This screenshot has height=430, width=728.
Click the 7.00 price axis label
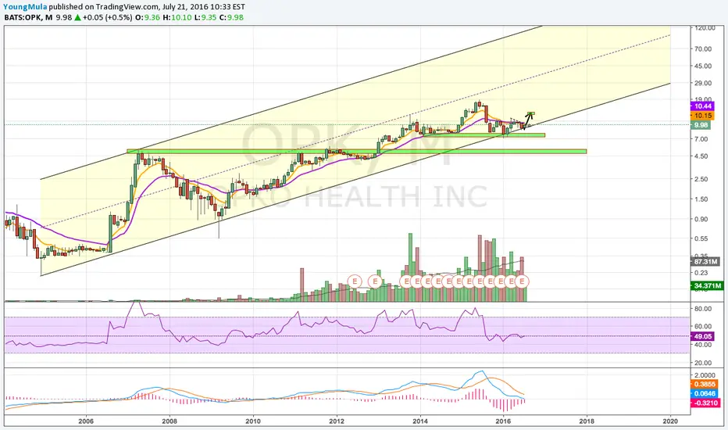pyautogui.click(x=701, y=139)
